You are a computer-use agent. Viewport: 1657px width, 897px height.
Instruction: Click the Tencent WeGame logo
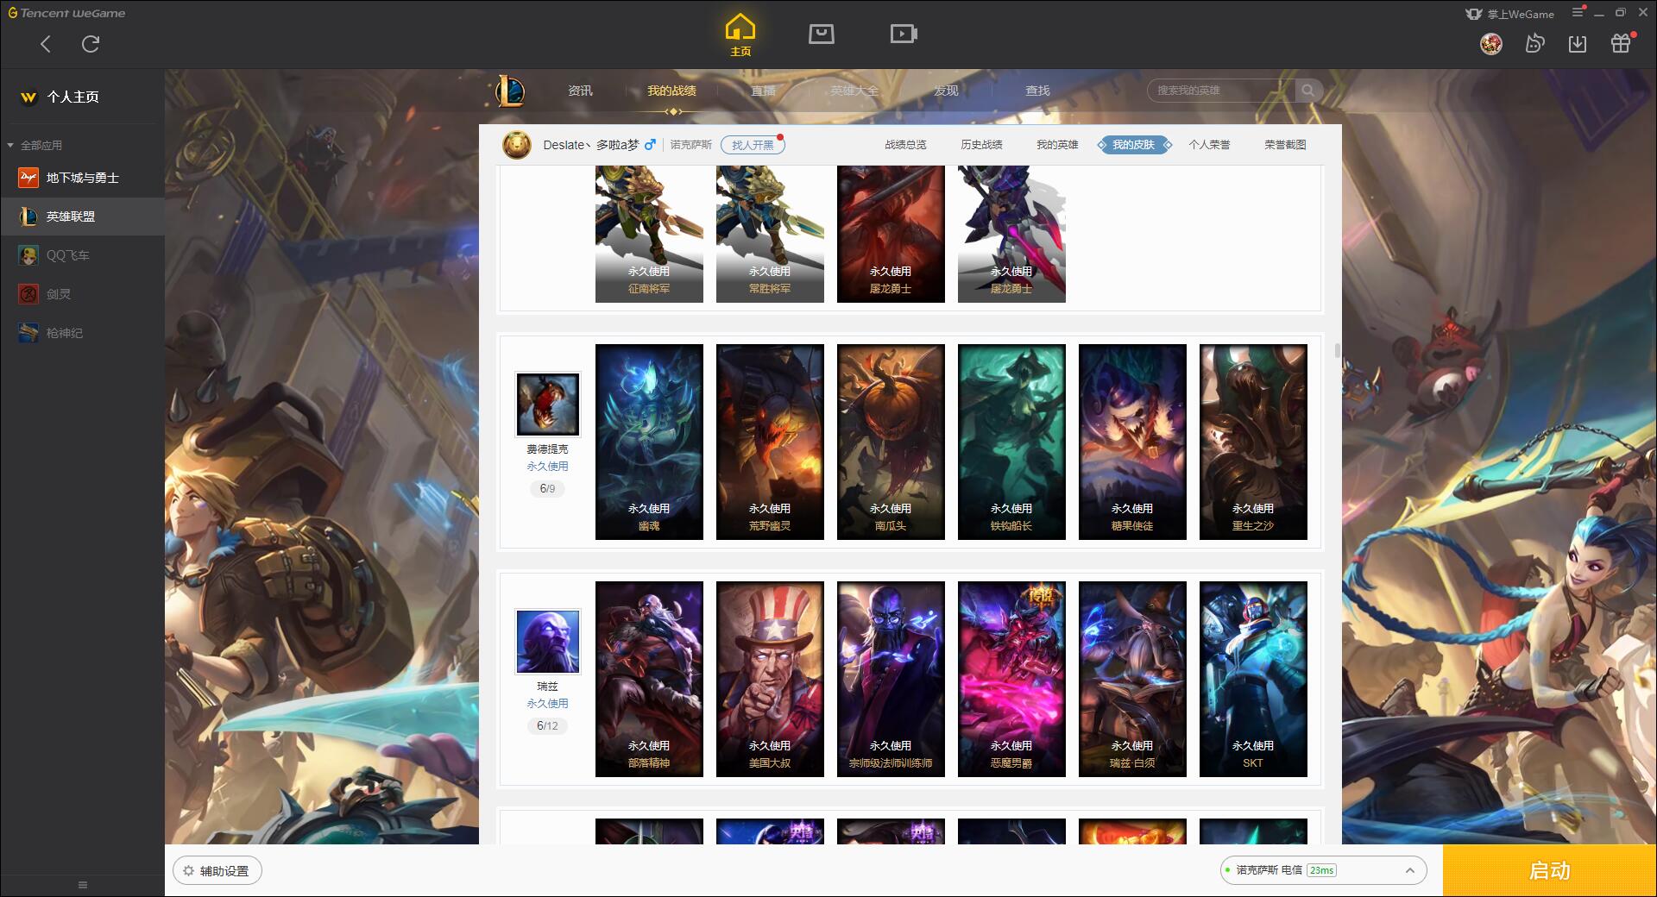pyautogui.click(x=66, y=13)
